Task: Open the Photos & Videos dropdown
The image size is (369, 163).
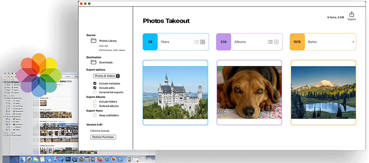Action: pos(107,76)
